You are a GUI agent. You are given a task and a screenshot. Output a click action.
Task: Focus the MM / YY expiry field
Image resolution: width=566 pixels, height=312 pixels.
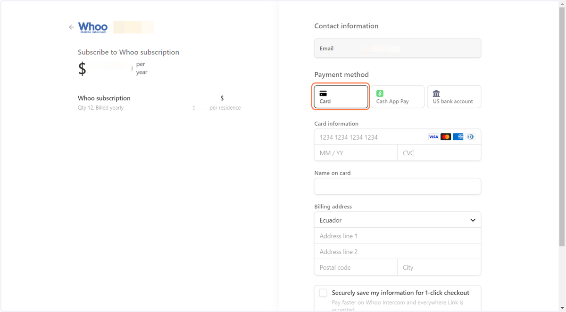356,153
